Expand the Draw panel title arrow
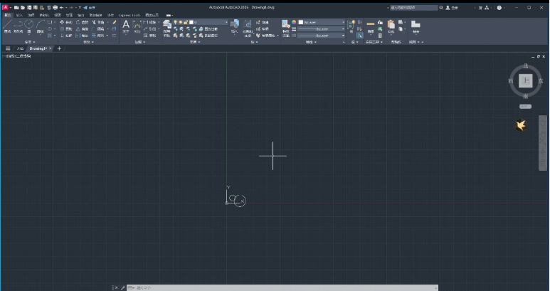550x291 pixels. pos(34,42)
